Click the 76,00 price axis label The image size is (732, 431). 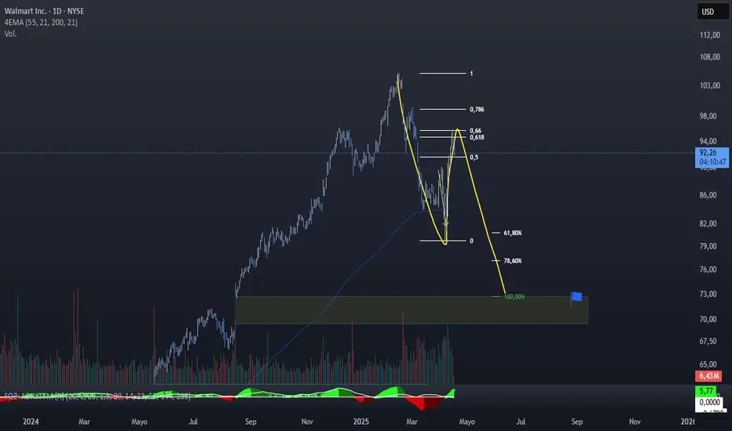tap(708, 270)
